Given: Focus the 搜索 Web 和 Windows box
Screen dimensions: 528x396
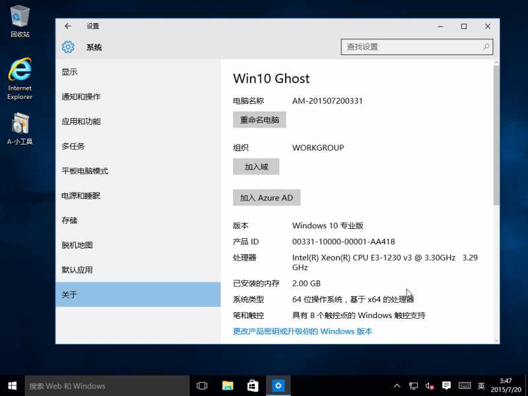Looking at the screenshot, I should pyautogui.click(x=107, y=386).
